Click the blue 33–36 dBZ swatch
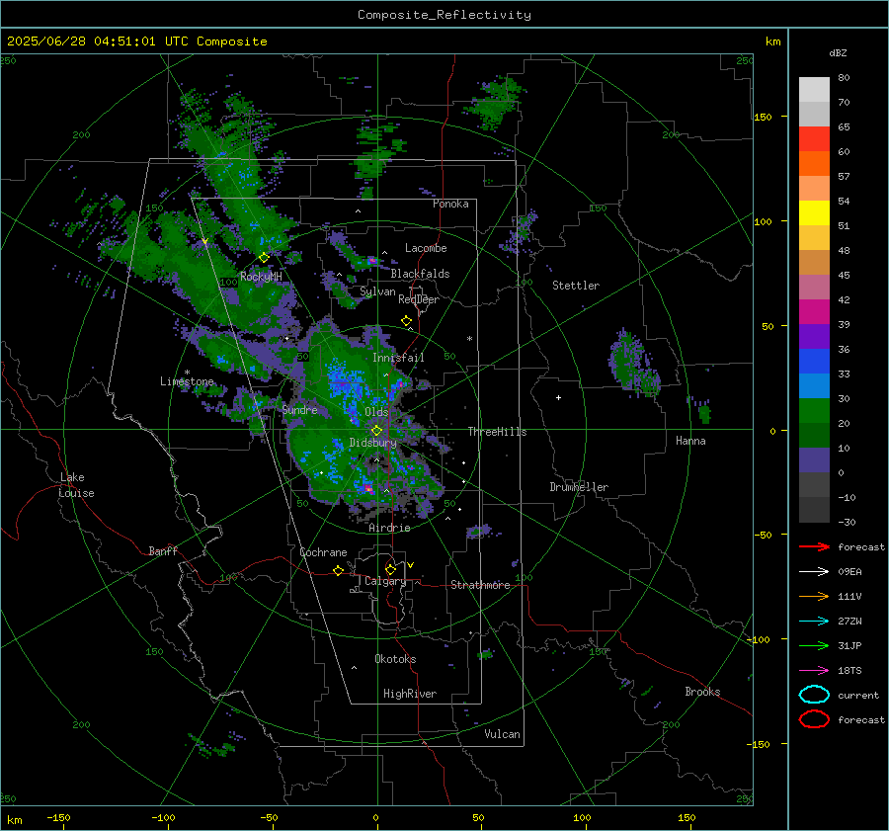Image resolution: width=889 pixels, height=831 pixels. pos(814,362)
